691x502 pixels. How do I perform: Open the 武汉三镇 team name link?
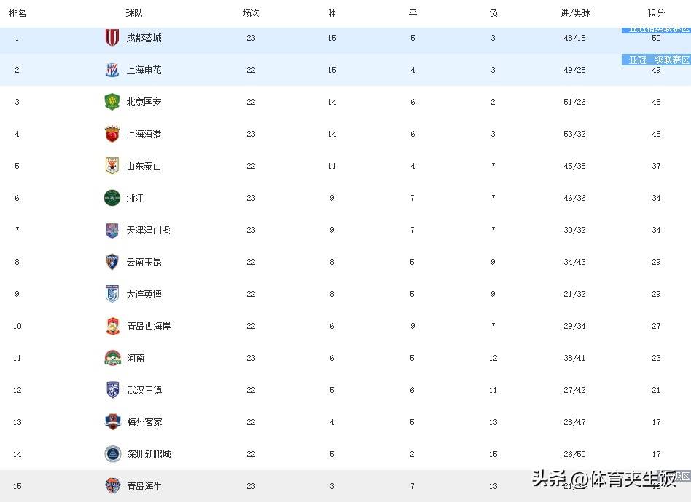(144, 390)
